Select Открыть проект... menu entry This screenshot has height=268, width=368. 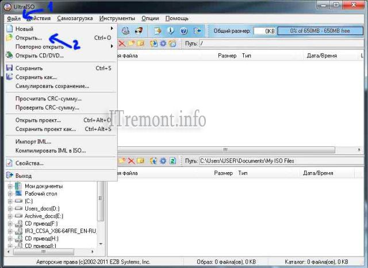[61, 120]
